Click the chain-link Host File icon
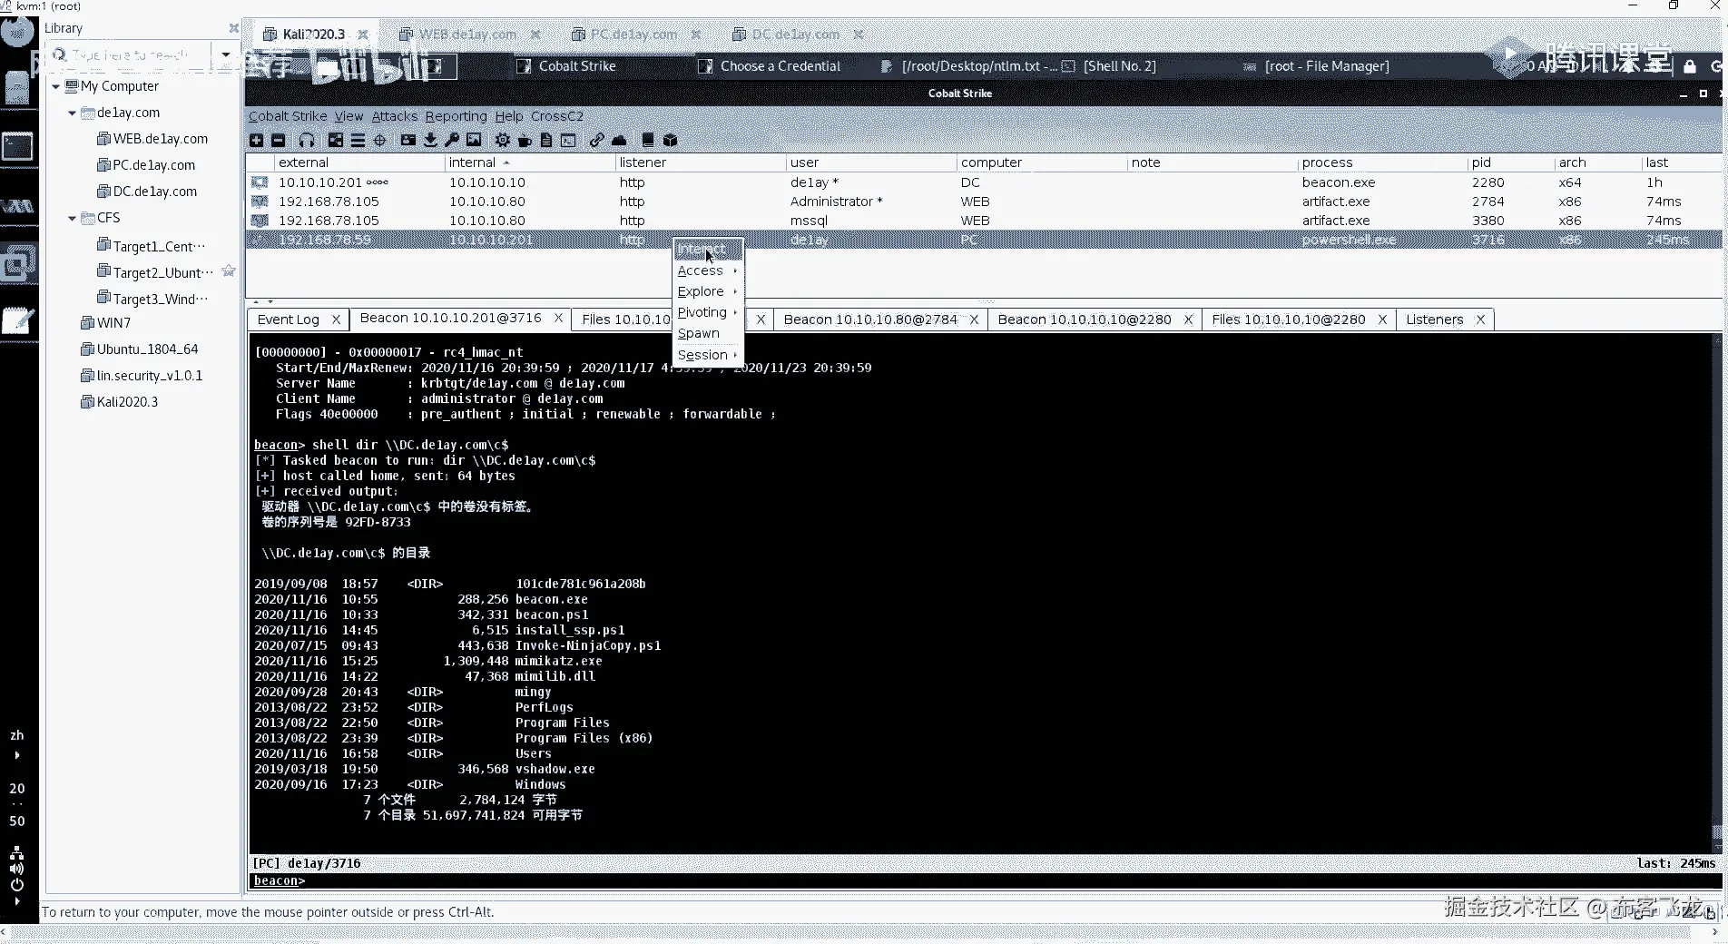This screenshot has height=944, width=1728. (x=596, y=140)
